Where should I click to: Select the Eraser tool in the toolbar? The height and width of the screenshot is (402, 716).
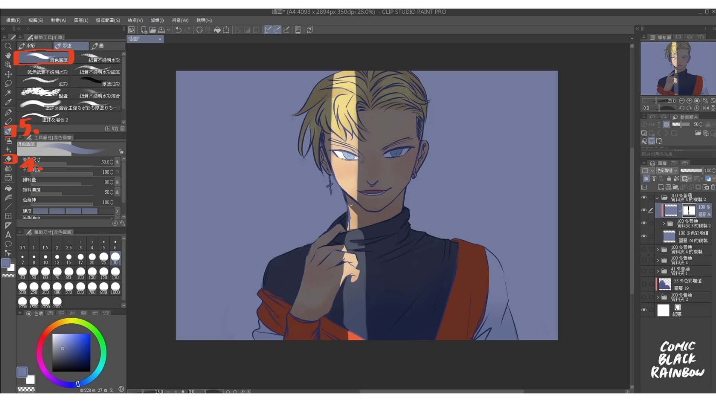click(8, 159)
